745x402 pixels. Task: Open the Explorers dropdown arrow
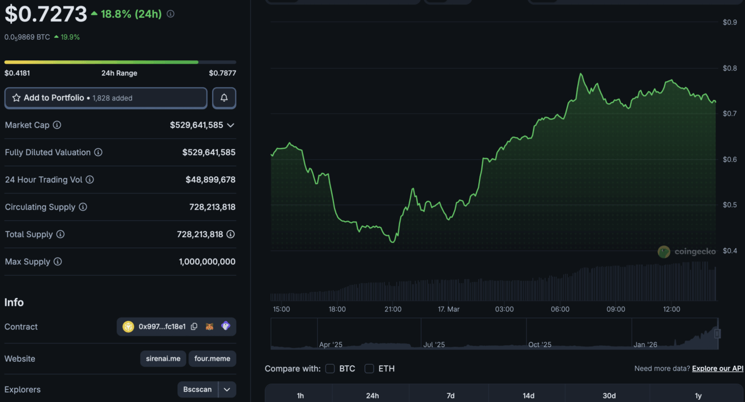(x=227, y=389)
